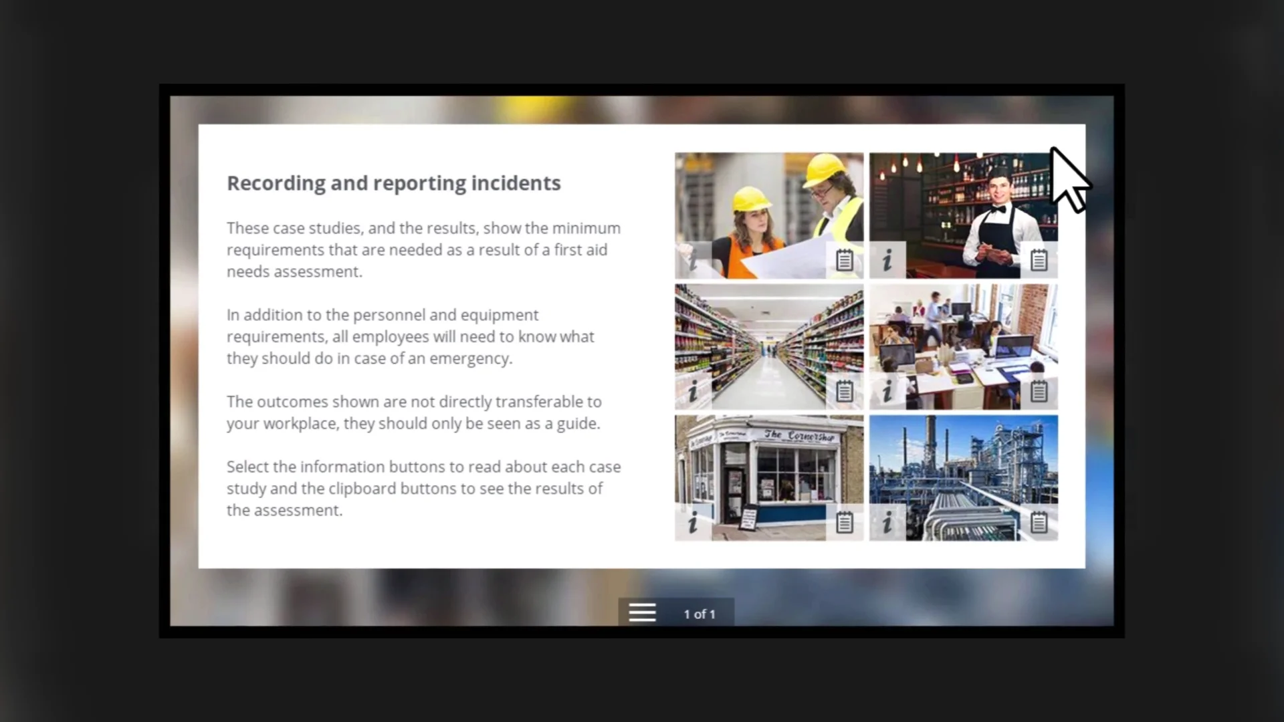This screenshot has width=1284, height=722.
Task: View clipboard results for The Cornershop
Action: (x=844, y=522)
